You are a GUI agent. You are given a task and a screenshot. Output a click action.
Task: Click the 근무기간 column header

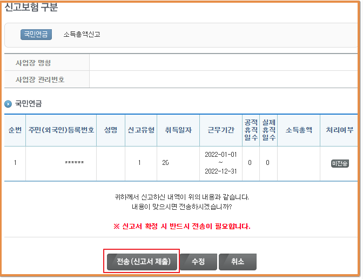221,130
